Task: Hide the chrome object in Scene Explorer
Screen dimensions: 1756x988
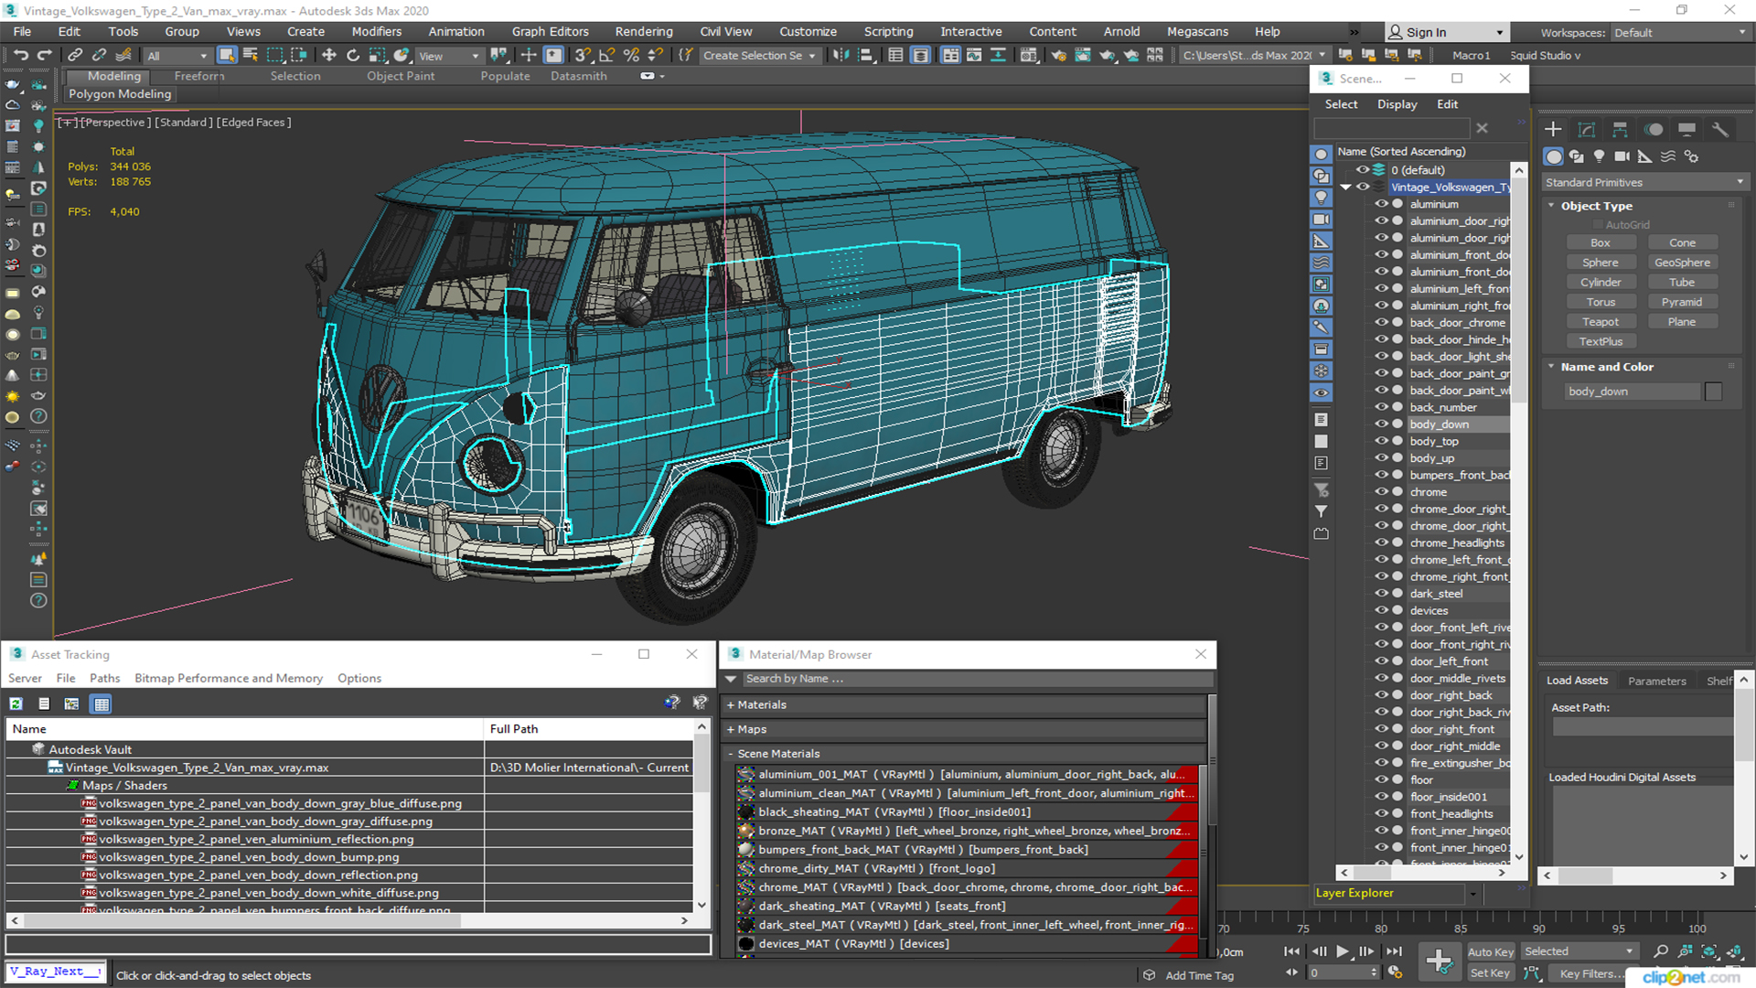Action: click(x=1381, y=491)
